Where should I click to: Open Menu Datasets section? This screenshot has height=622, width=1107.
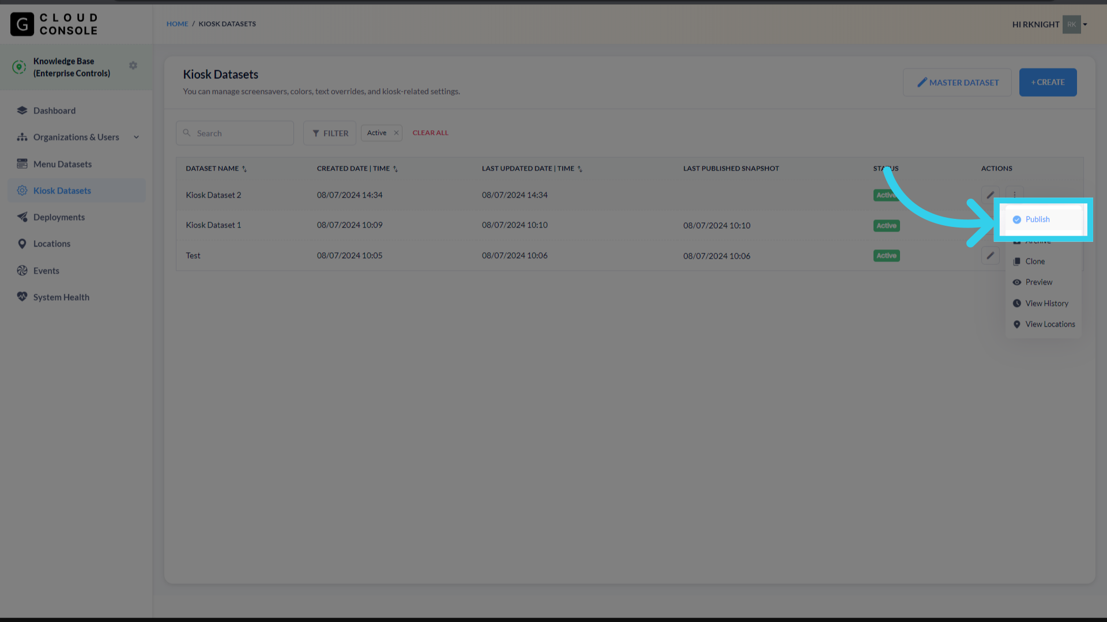(62, 164)
